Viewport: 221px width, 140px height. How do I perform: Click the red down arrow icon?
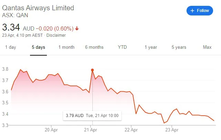pos(77,28)
